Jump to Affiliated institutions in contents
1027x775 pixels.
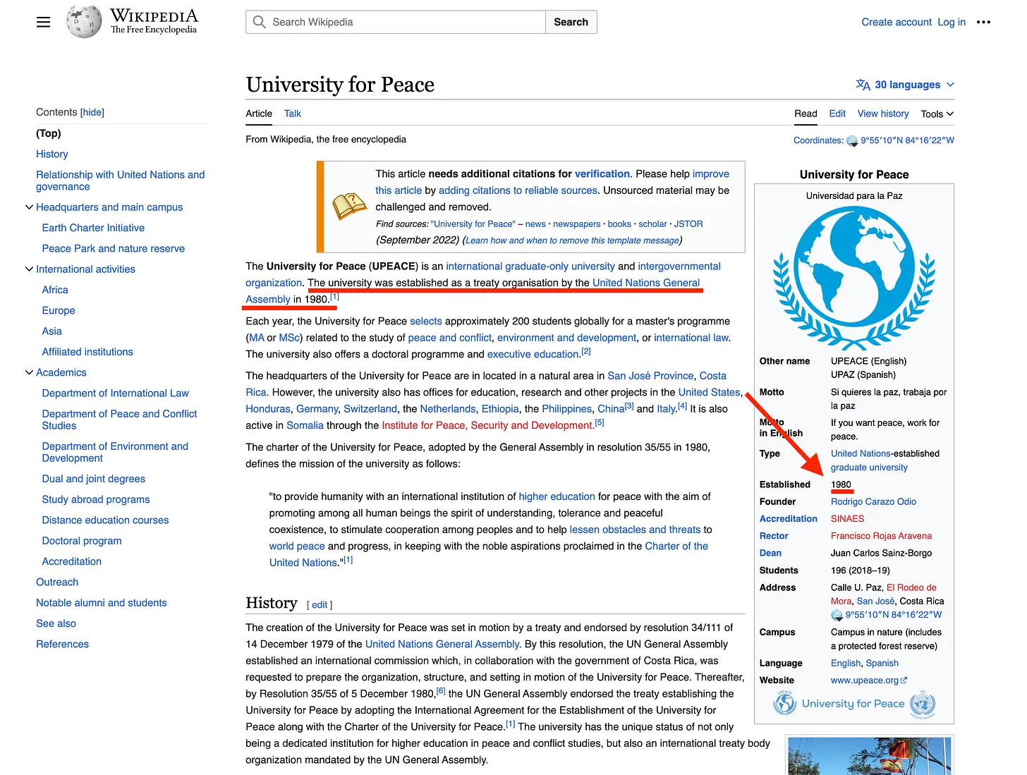pos(87,352)
